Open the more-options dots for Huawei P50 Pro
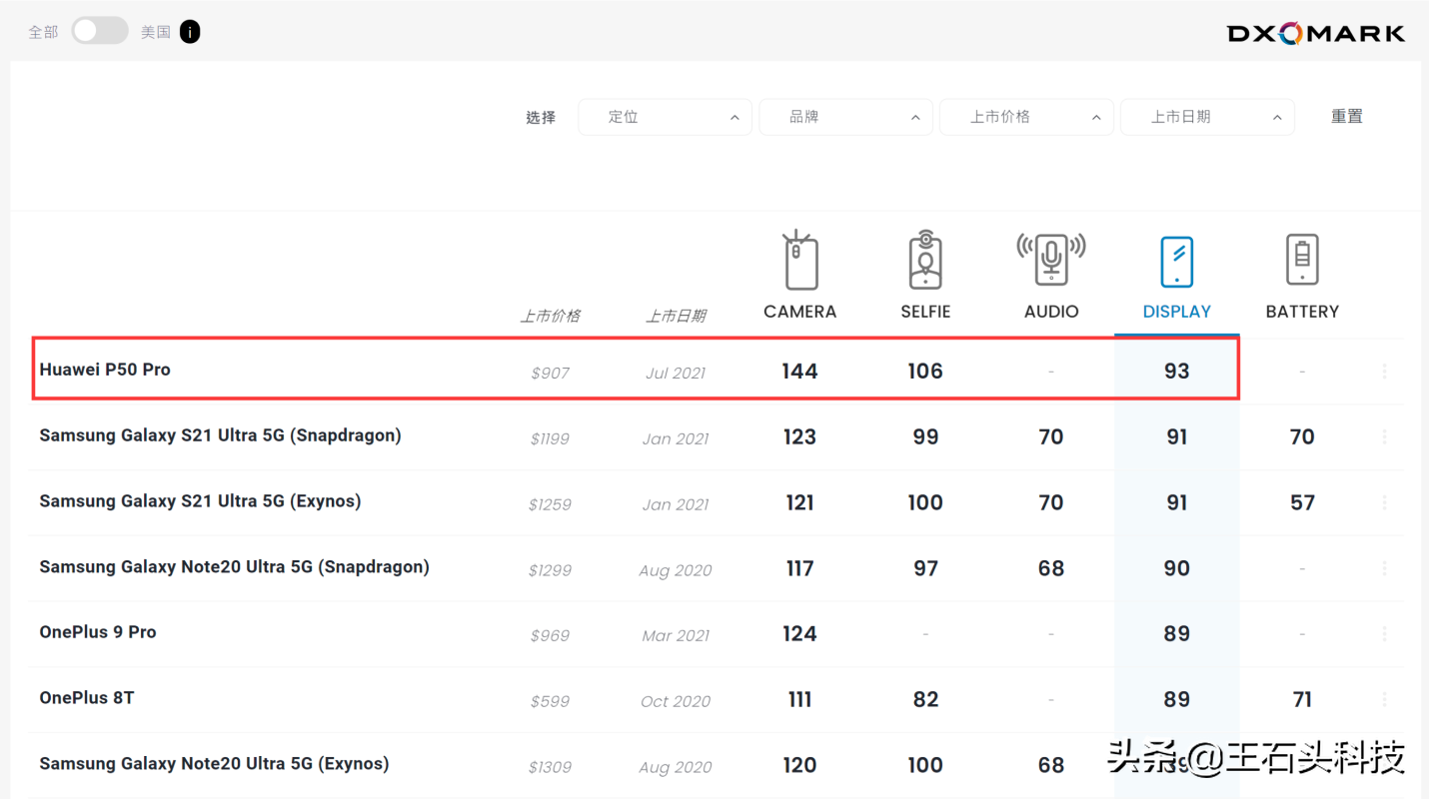The width and height of the screenshot is (1429, 799). tap(1384, 371)
